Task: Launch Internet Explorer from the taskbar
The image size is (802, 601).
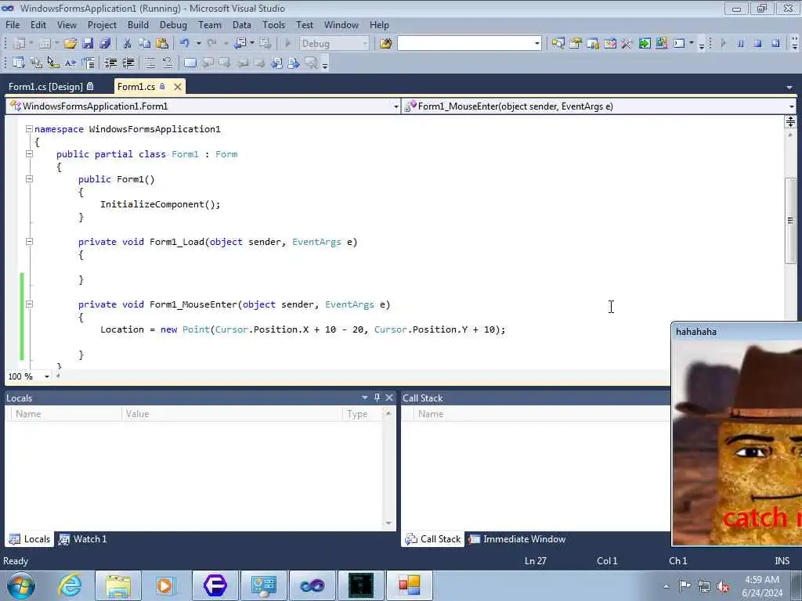Action: 70,585
